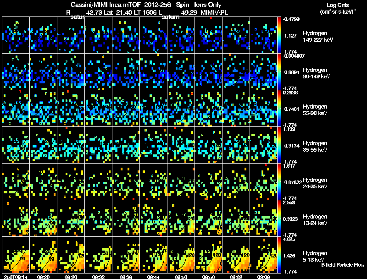
Task: Click the B-field Particle Flow text
Action: coord(343,265)
